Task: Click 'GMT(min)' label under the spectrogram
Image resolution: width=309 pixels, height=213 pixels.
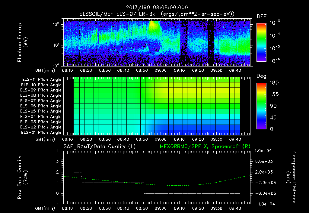Action: pos(45,70)
